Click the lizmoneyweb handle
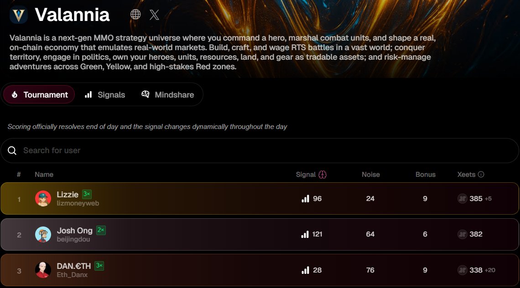Screen dimensions: 520x288 coord(78,203)
